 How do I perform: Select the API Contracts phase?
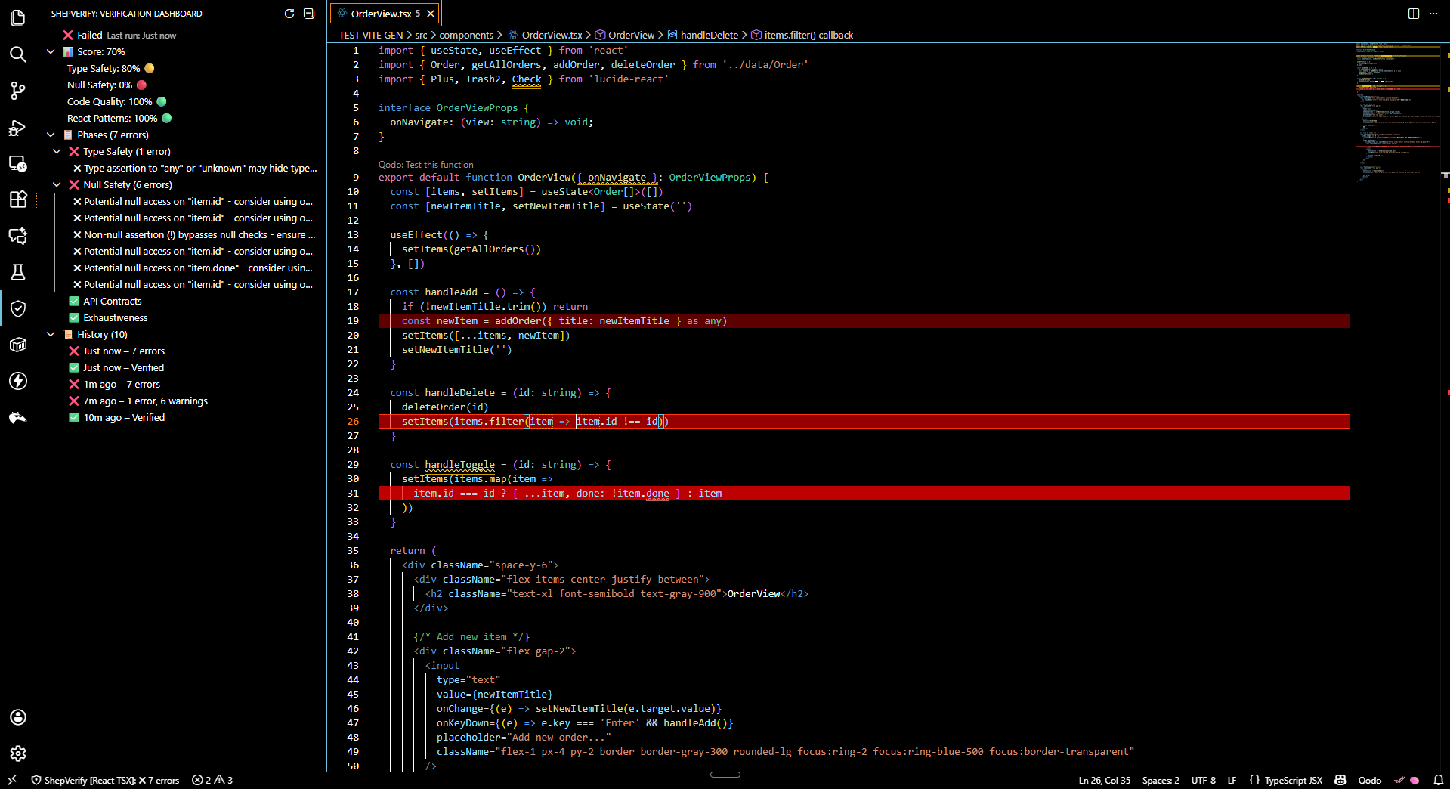tap(181, 302)
